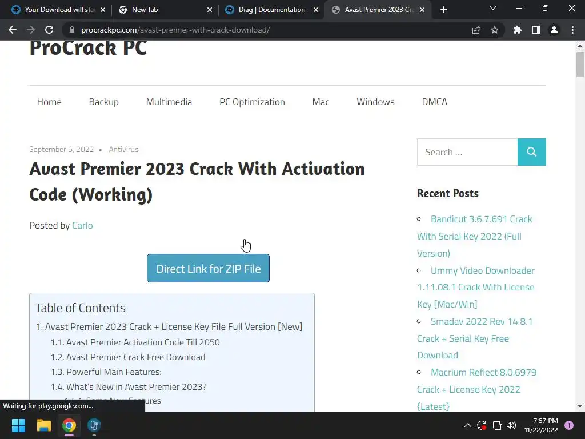Open the Ummy Video Downloader post
The image size is (585, 439).
(x=476, y=287)
